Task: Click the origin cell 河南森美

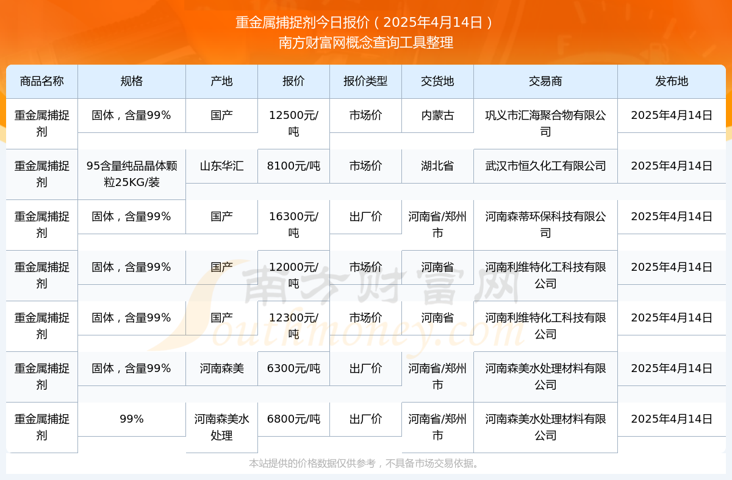Action: click(221, 368)
